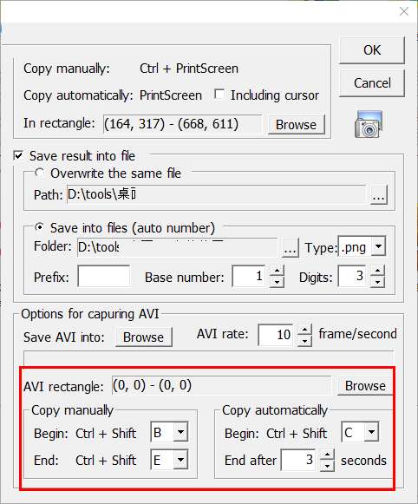The image size is (418, 504).
Task: Increase the Base number with up arrow
Action: click(x=277, y=271)
